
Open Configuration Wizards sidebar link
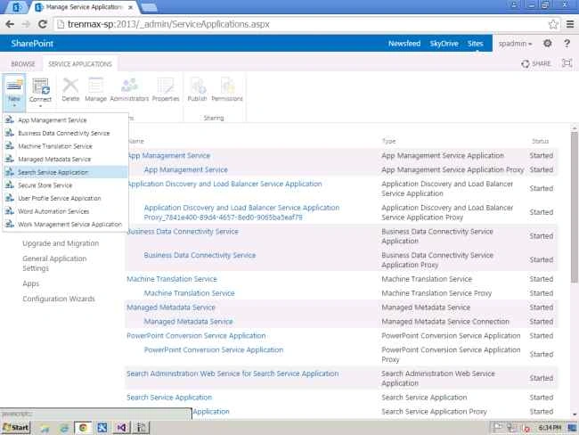59,299
